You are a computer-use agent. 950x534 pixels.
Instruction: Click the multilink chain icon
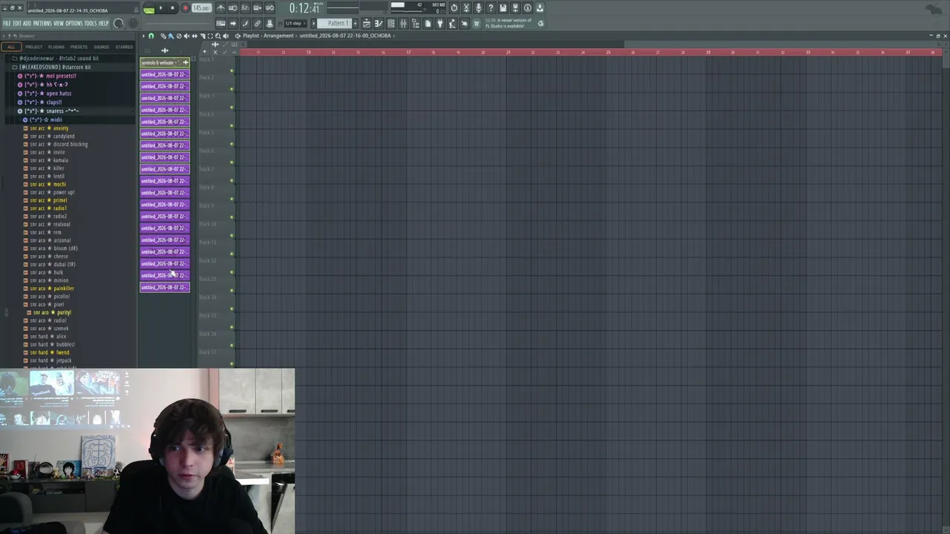(x=257, y=24)
